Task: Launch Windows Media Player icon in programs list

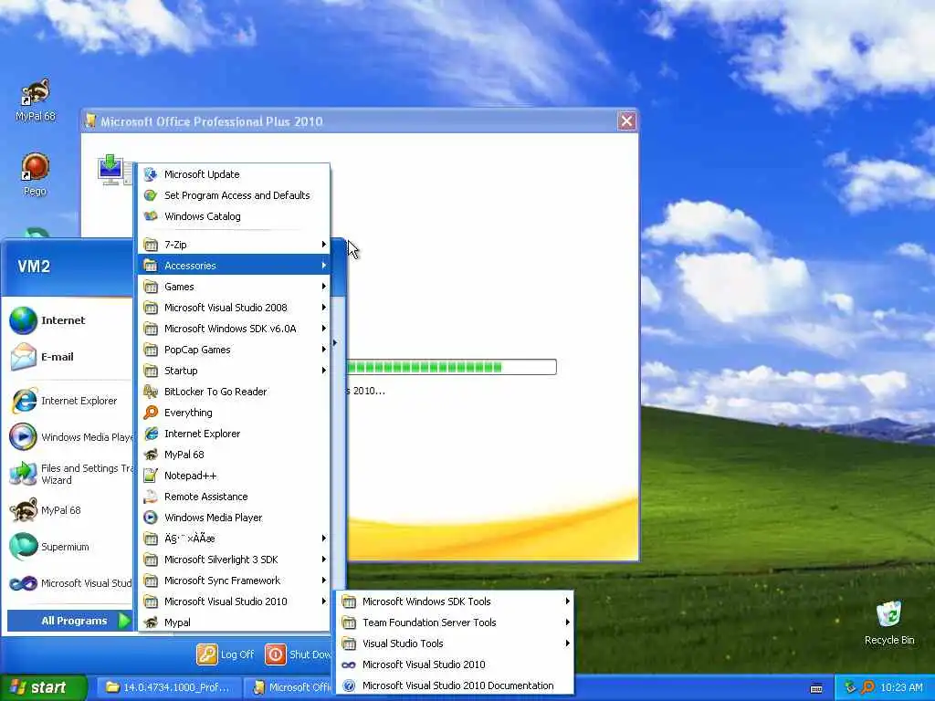Action: (151, 518)
